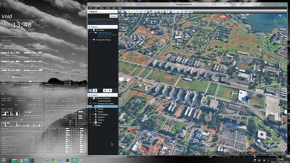Click the Search button

(113, 16)
